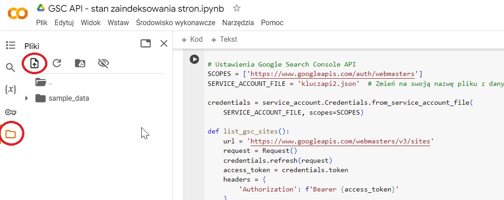The height and width of the screenshot is (200, 504).
Task: Upload a file to session storage
Action: 34,63
